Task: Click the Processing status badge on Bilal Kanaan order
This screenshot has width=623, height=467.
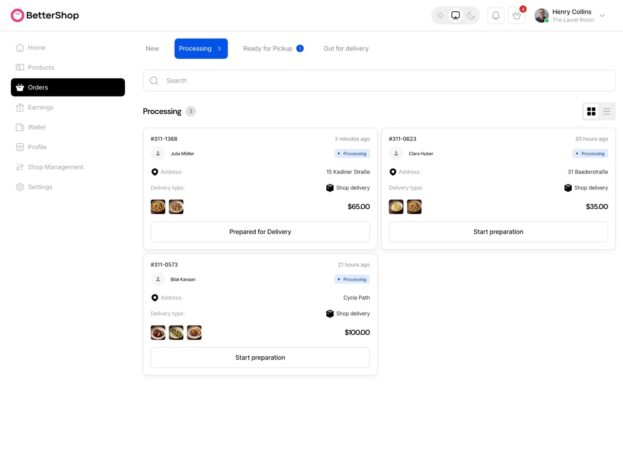Action: [x=352, y=279]
